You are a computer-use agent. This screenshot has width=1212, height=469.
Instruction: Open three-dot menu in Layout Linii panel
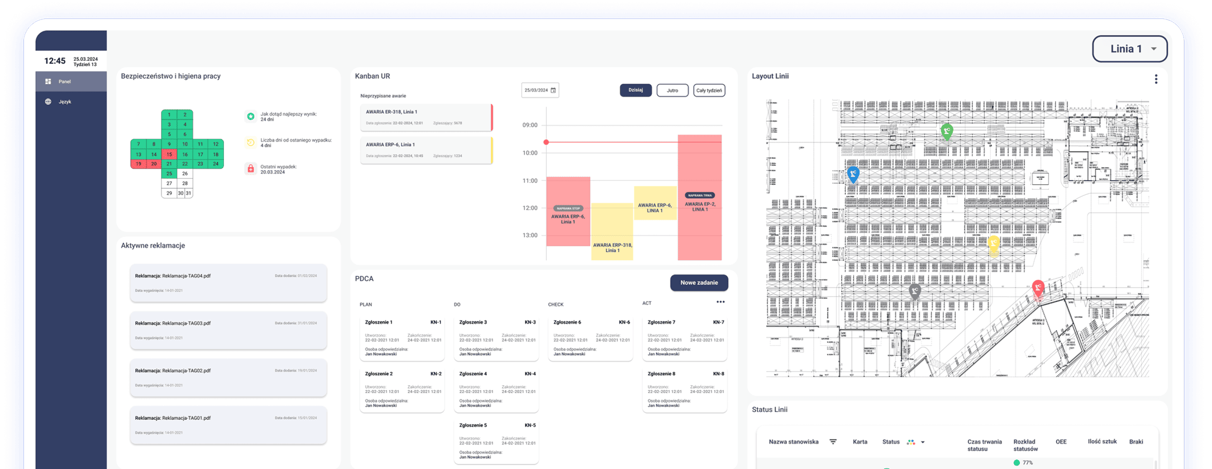pyautogui.click(x=1156, y=79)
